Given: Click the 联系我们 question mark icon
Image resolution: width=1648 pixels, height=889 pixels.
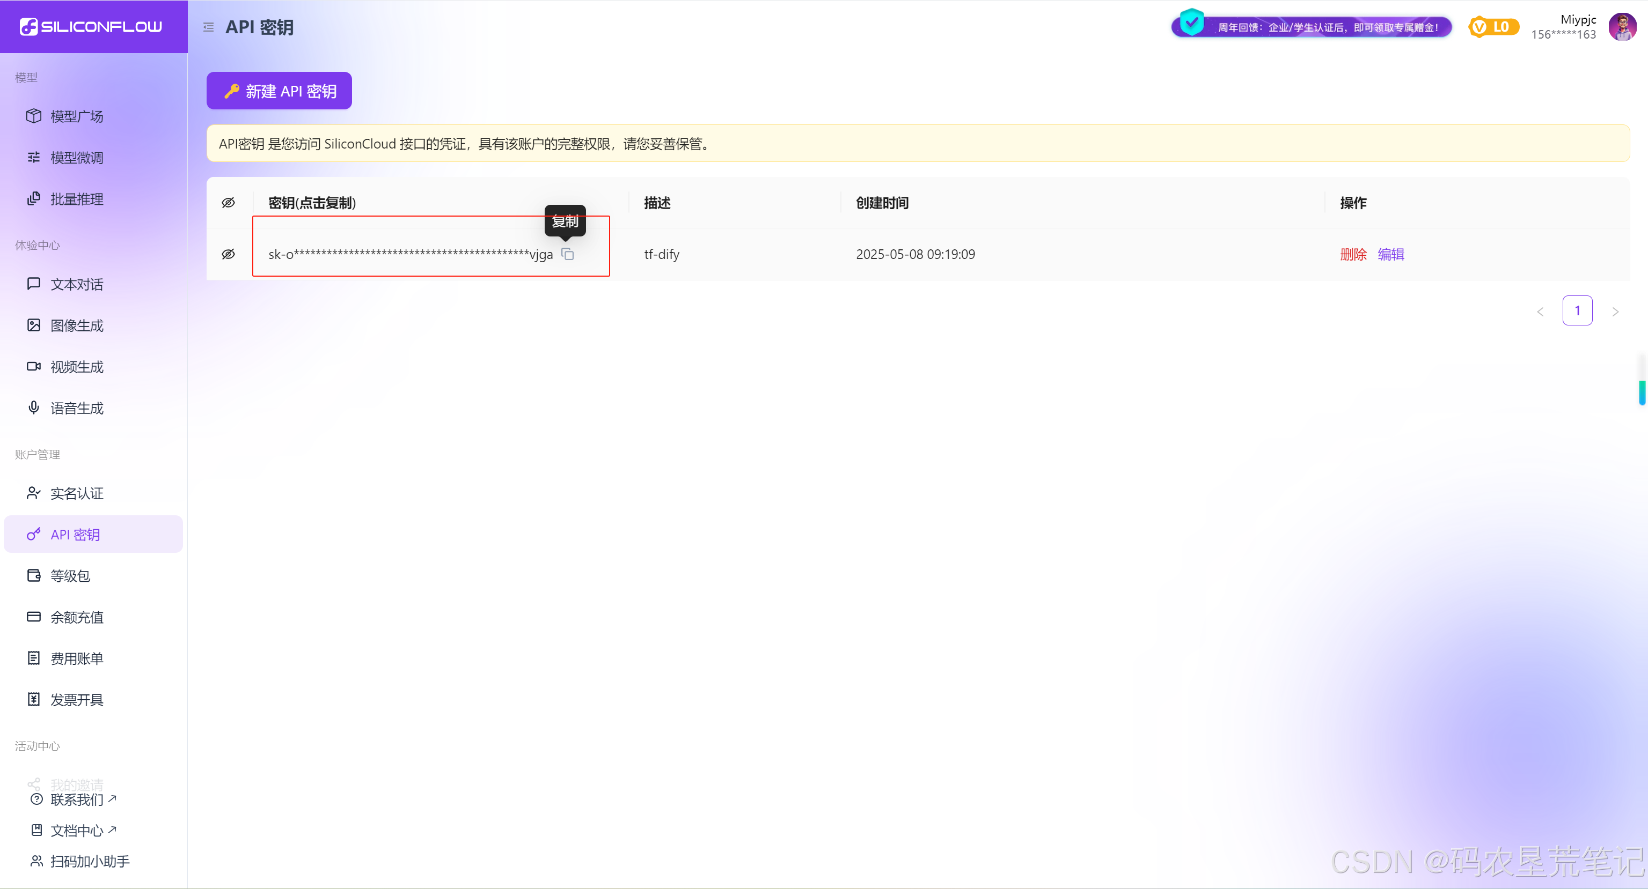Looking at the screenshot, I should point(37,799).
